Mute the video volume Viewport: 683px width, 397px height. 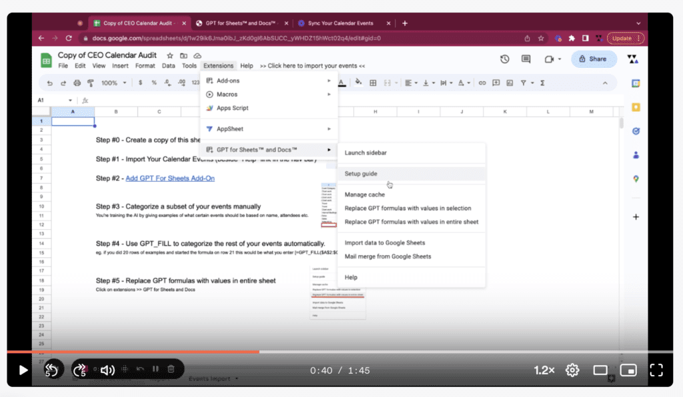tap(107, 370)
